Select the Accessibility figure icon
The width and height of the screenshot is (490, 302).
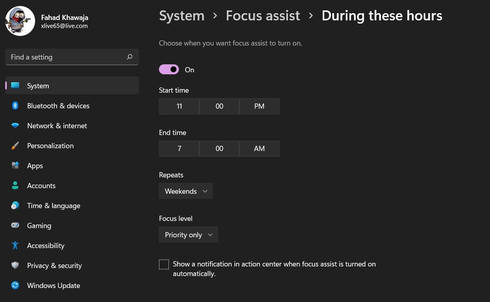(15, 246)
